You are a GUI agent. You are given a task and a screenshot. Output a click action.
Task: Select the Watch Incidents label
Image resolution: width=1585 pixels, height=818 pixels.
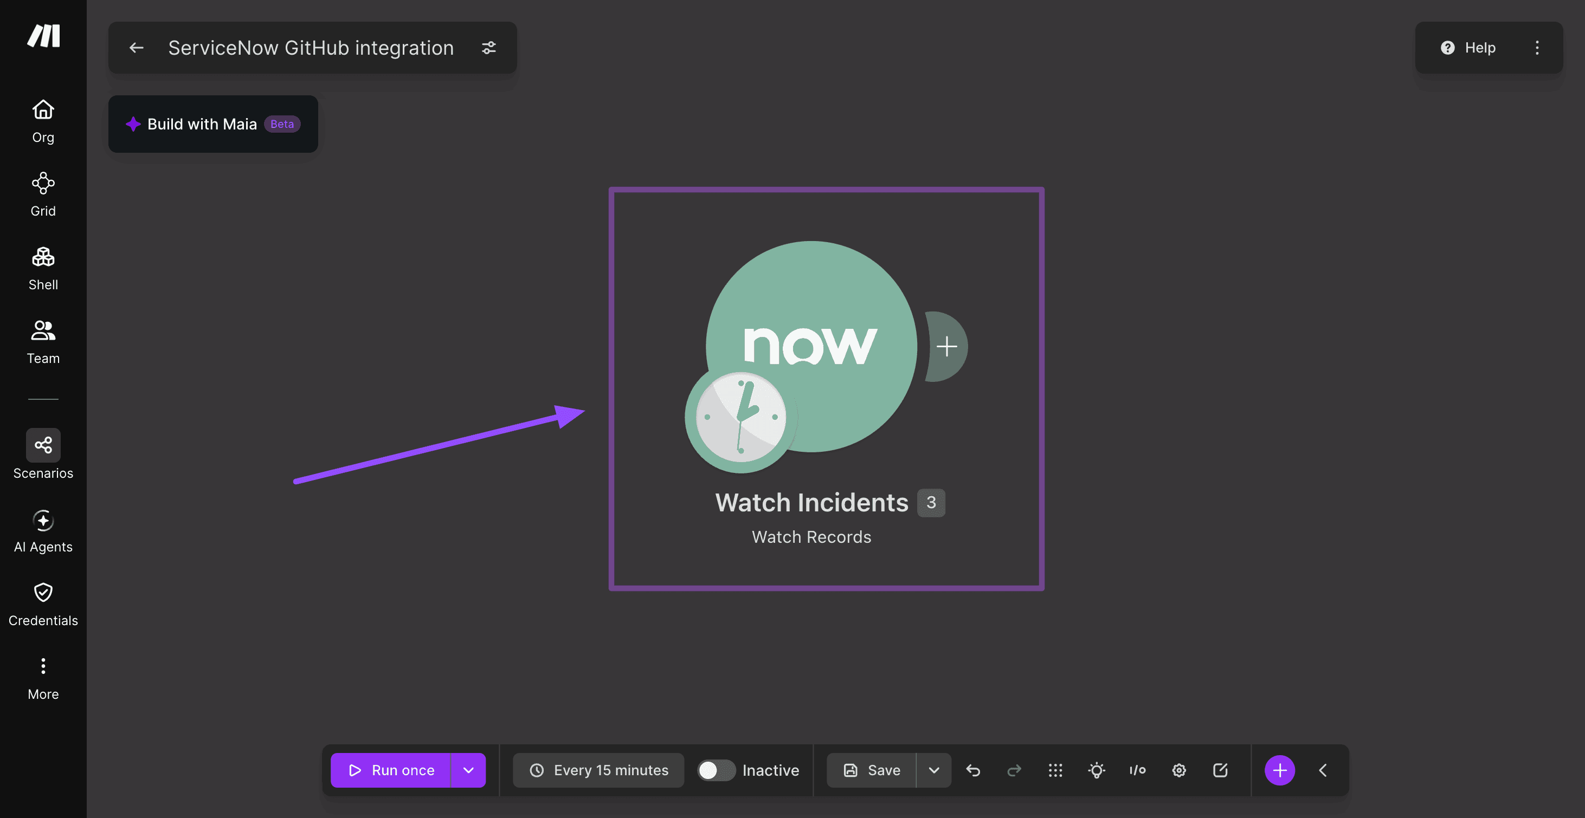coord(811,503)
